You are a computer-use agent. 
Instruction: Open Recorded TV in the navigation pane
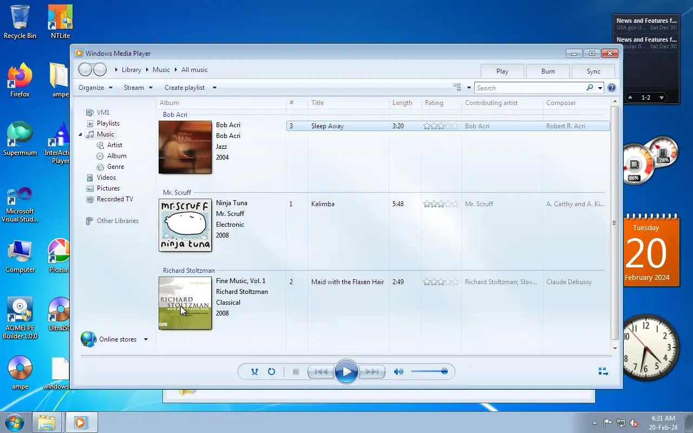(x=115, y=199)
